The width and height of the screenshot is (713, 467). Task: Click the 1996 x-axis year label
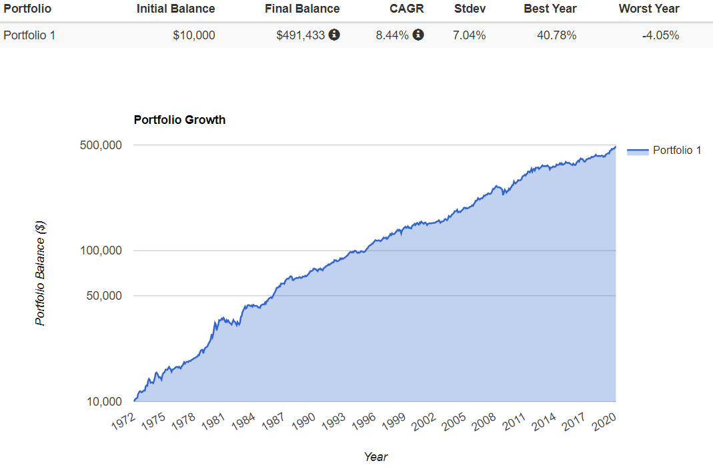pyautogui.click(x=364, y=422)
